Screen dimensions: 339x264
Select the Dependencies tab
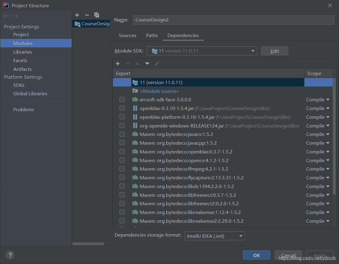(x=183, y=36)
